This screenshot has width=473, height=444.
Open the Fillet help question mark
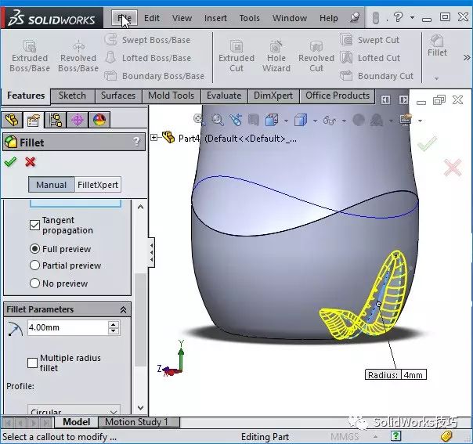pyautogui.click(x=136, y=141)
